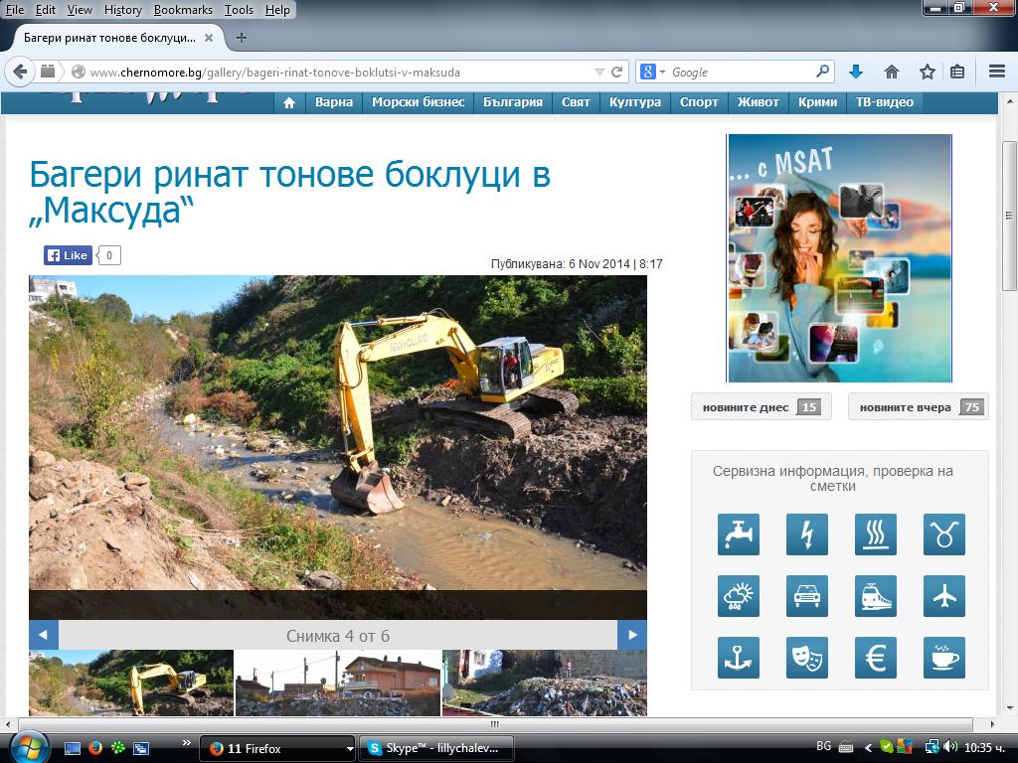1018x763 pixels.
Task: Open the Спорт section
Action: click(x=699, y=102)
